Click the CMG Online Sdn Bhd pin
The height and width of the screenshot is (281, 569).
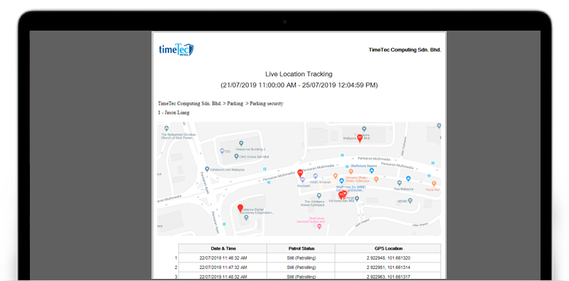point(236,157)
